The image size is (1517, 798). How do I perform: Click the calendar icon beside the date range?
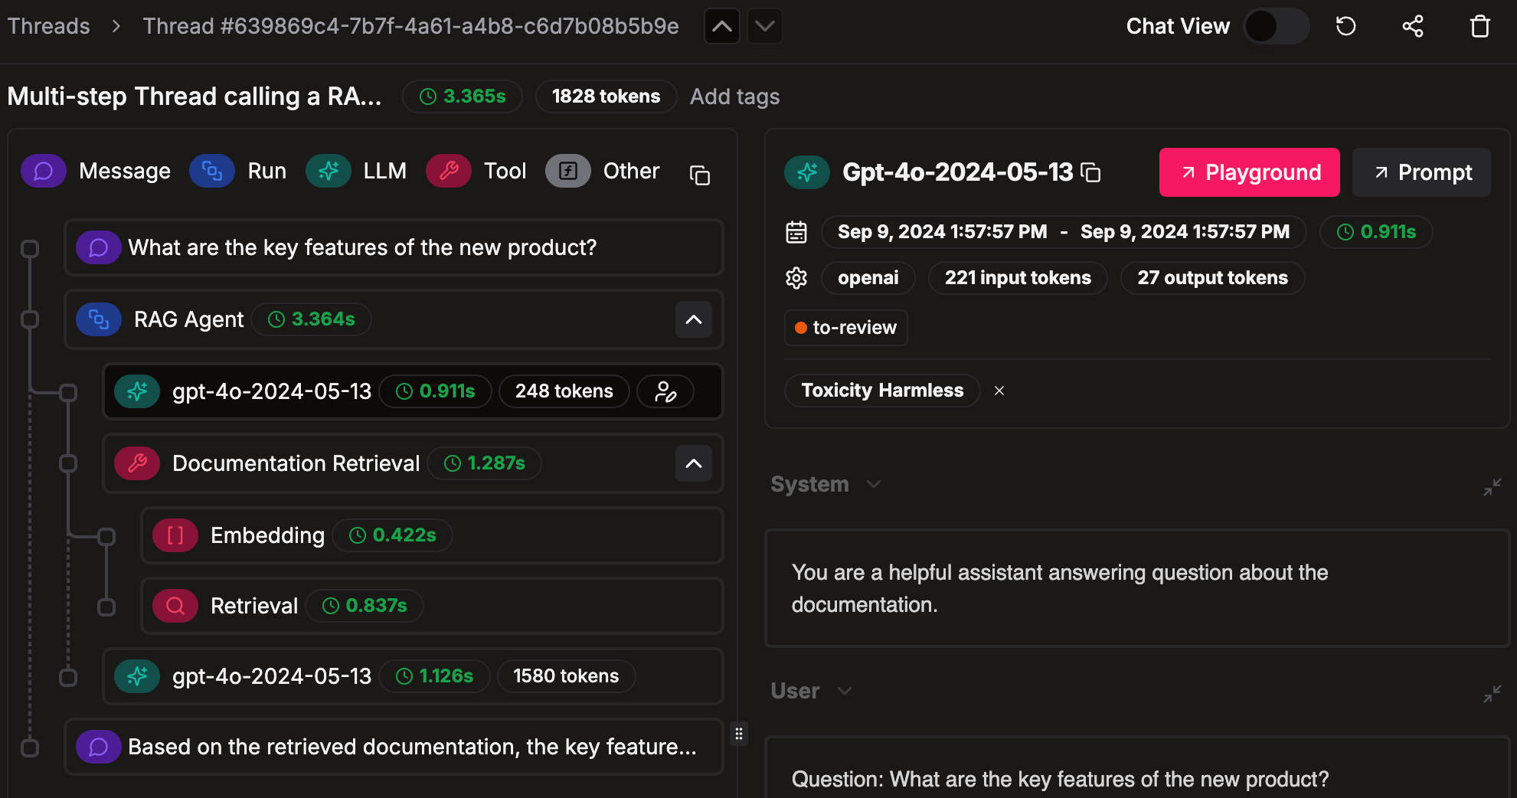tap(796, 232)
